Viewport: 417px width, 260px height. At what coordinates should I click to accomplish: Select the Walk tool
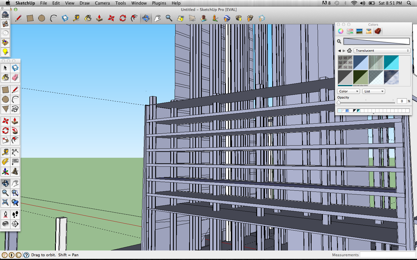coord(15,214)
